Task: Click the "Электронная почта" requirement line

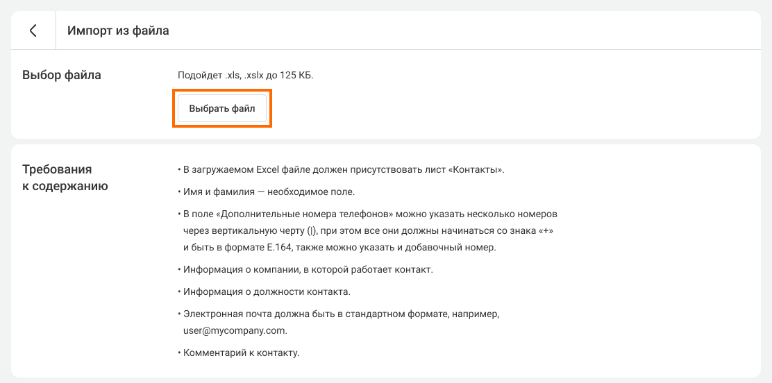Action: (340, 314)
